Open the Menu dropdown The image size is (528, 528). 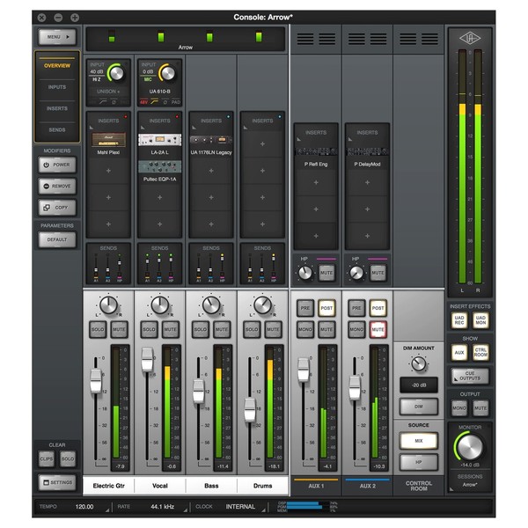tap(57, 37)
